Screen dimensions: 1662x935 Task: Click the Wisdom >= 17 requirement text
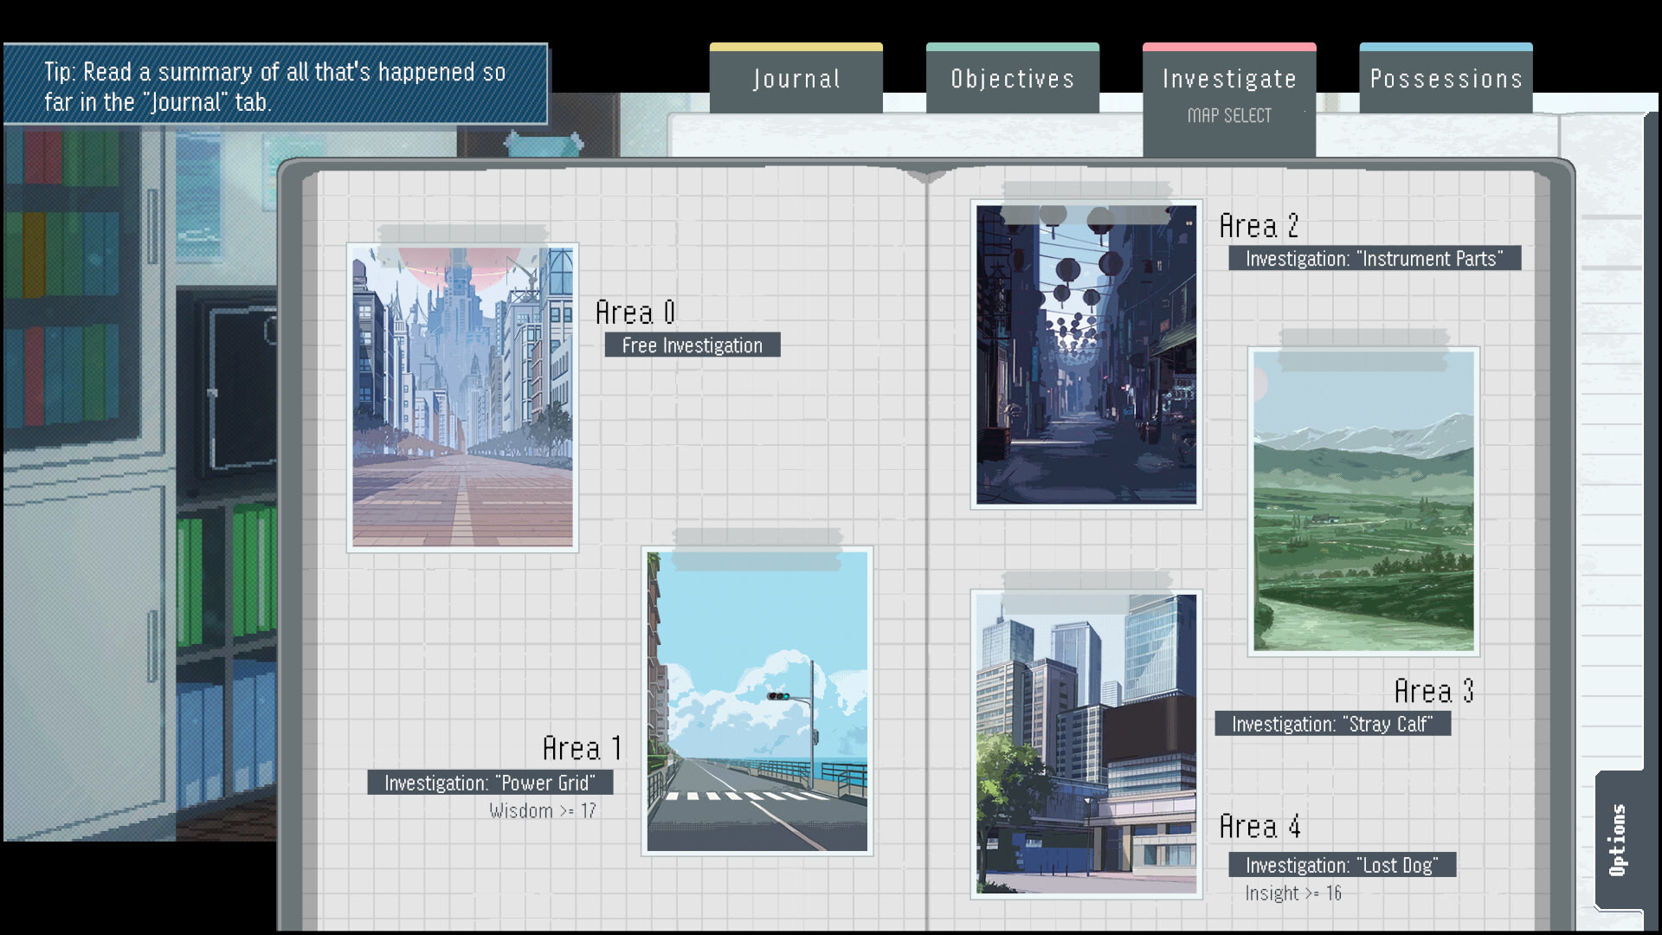point(543,811)
